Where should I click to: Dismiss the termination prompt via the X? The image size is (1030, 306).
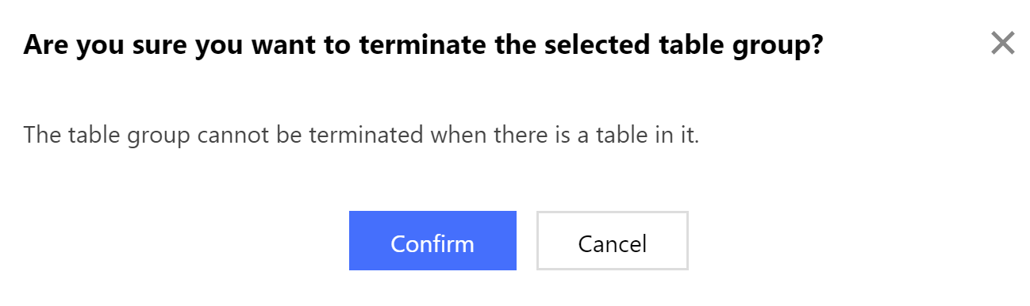click(x=1003, y=43)
